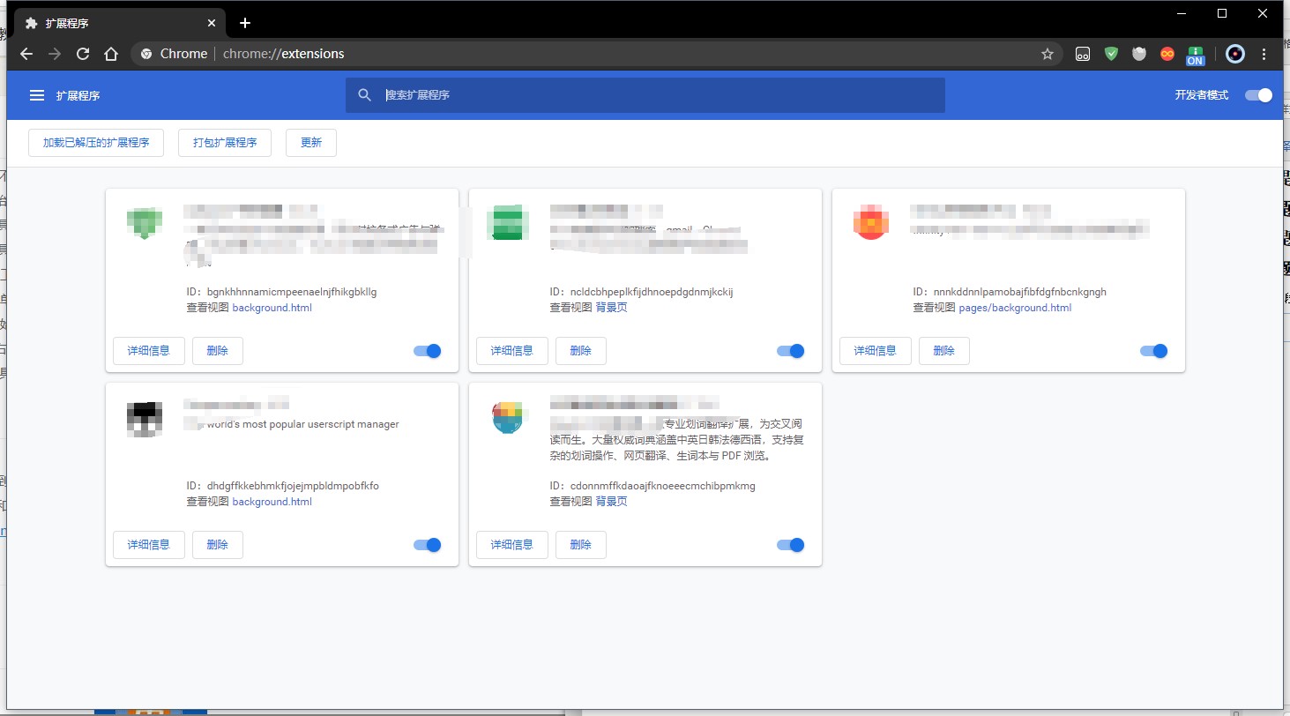This screenshot has width=1290, height=716.
Task: Open 详细信息 for the extension with ID bgnkhhnn…
Action: click(149, 351)
